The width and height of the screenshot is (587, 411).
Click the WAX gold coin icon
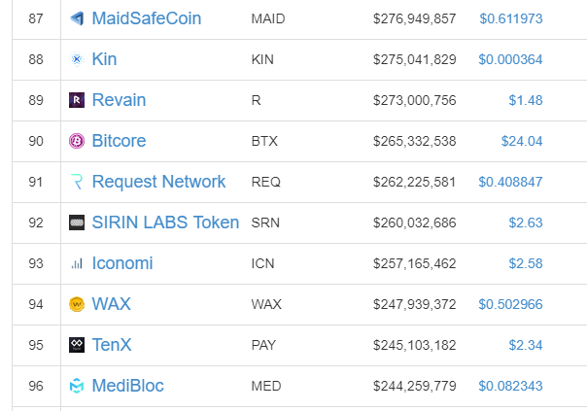point(77,304)
